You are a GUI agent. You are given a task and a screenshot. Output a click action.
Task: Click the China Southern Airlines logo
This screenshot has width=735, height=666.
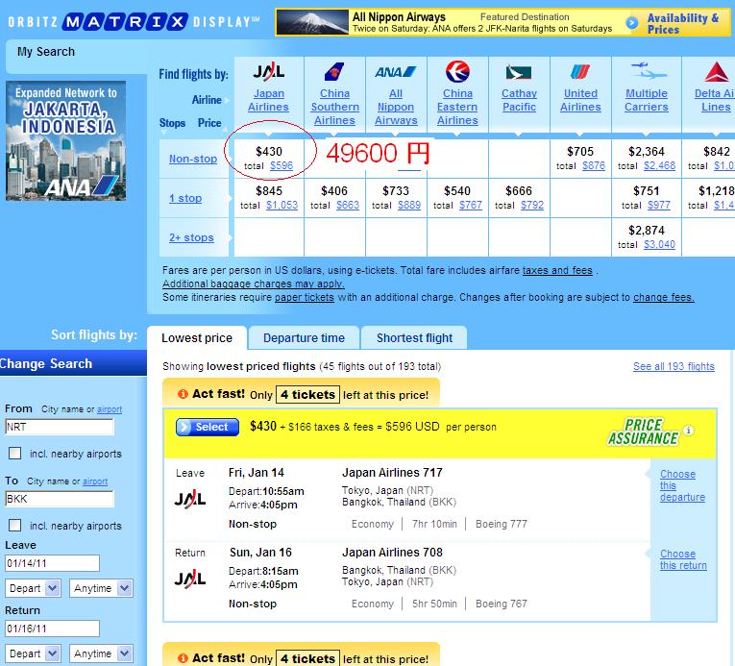coord(334,72)
